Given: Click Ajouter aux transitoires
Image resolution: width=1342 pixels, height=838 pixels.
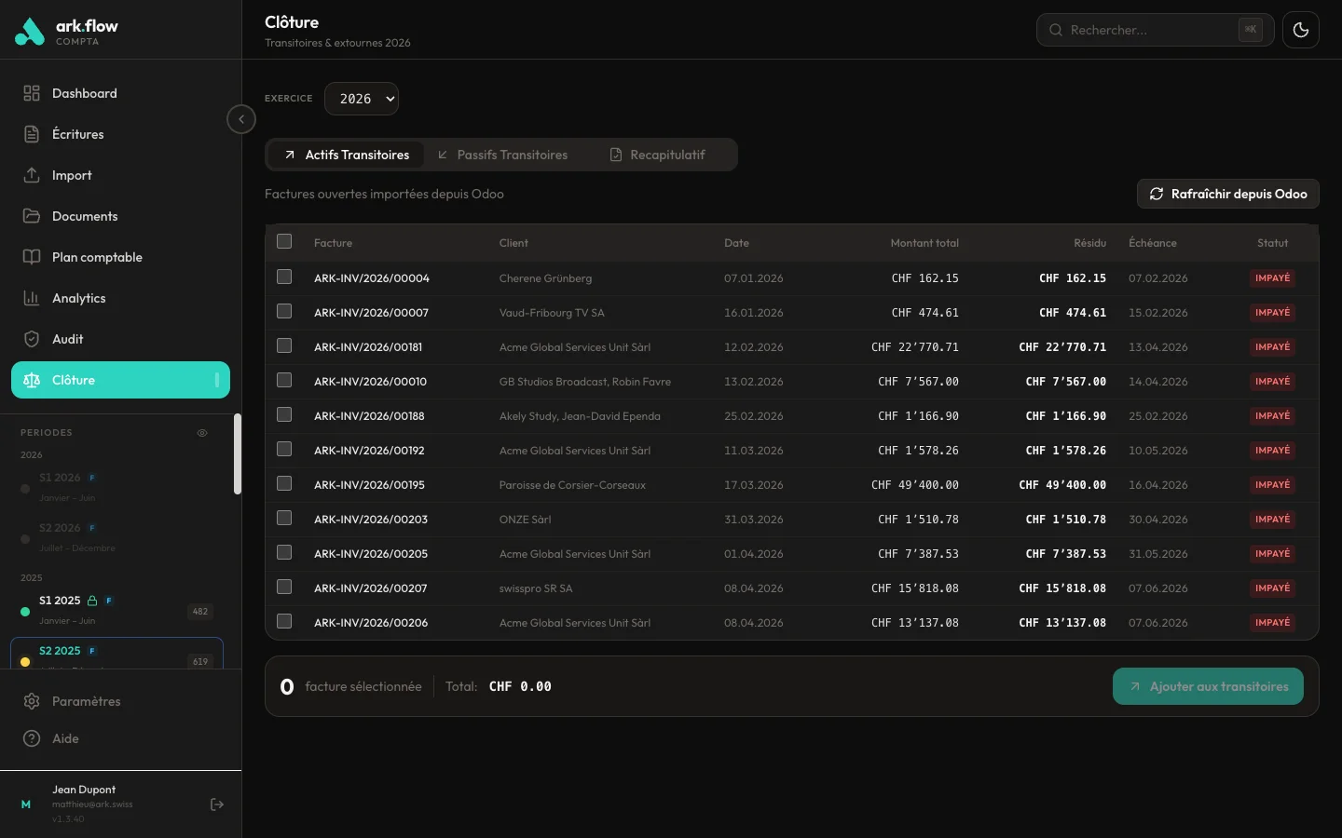Looking at the screenshot, I should click(1208, 686).
